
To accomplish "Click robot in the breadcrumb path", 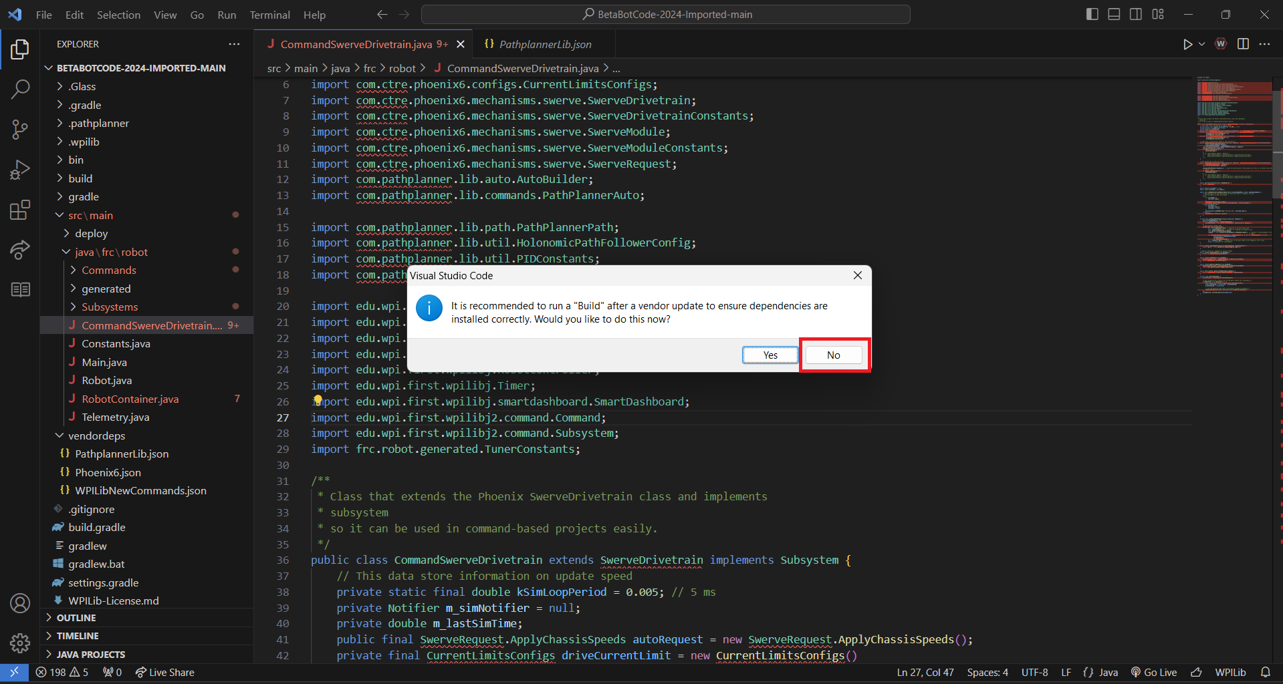I will pos(402,68).
